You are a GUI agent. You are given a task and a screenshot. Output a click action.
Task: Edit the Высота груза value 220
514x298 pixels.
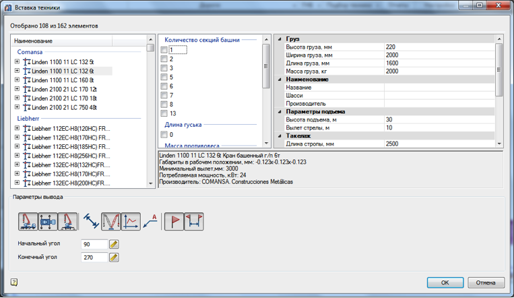[x=439, y=47]
